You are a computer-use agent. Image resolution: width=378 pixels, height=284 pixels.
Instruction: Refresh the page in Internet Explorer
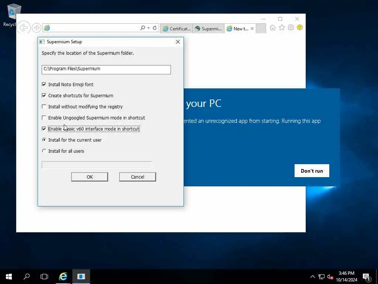coord(155,28)
